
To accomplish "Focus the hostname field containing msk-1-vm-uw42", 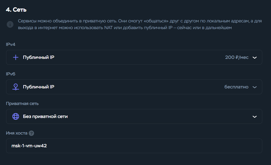I will [x=134, y=146].
